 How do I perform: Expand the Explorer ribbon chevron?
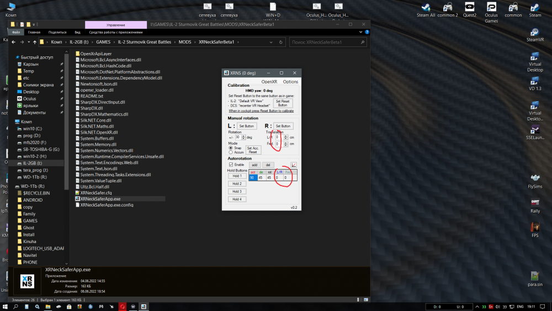pos(360,32)
